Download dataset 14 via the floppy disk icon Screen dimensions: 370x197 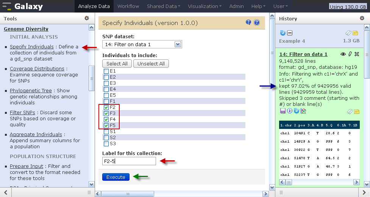pyautogui.click(x=283, y=111)
